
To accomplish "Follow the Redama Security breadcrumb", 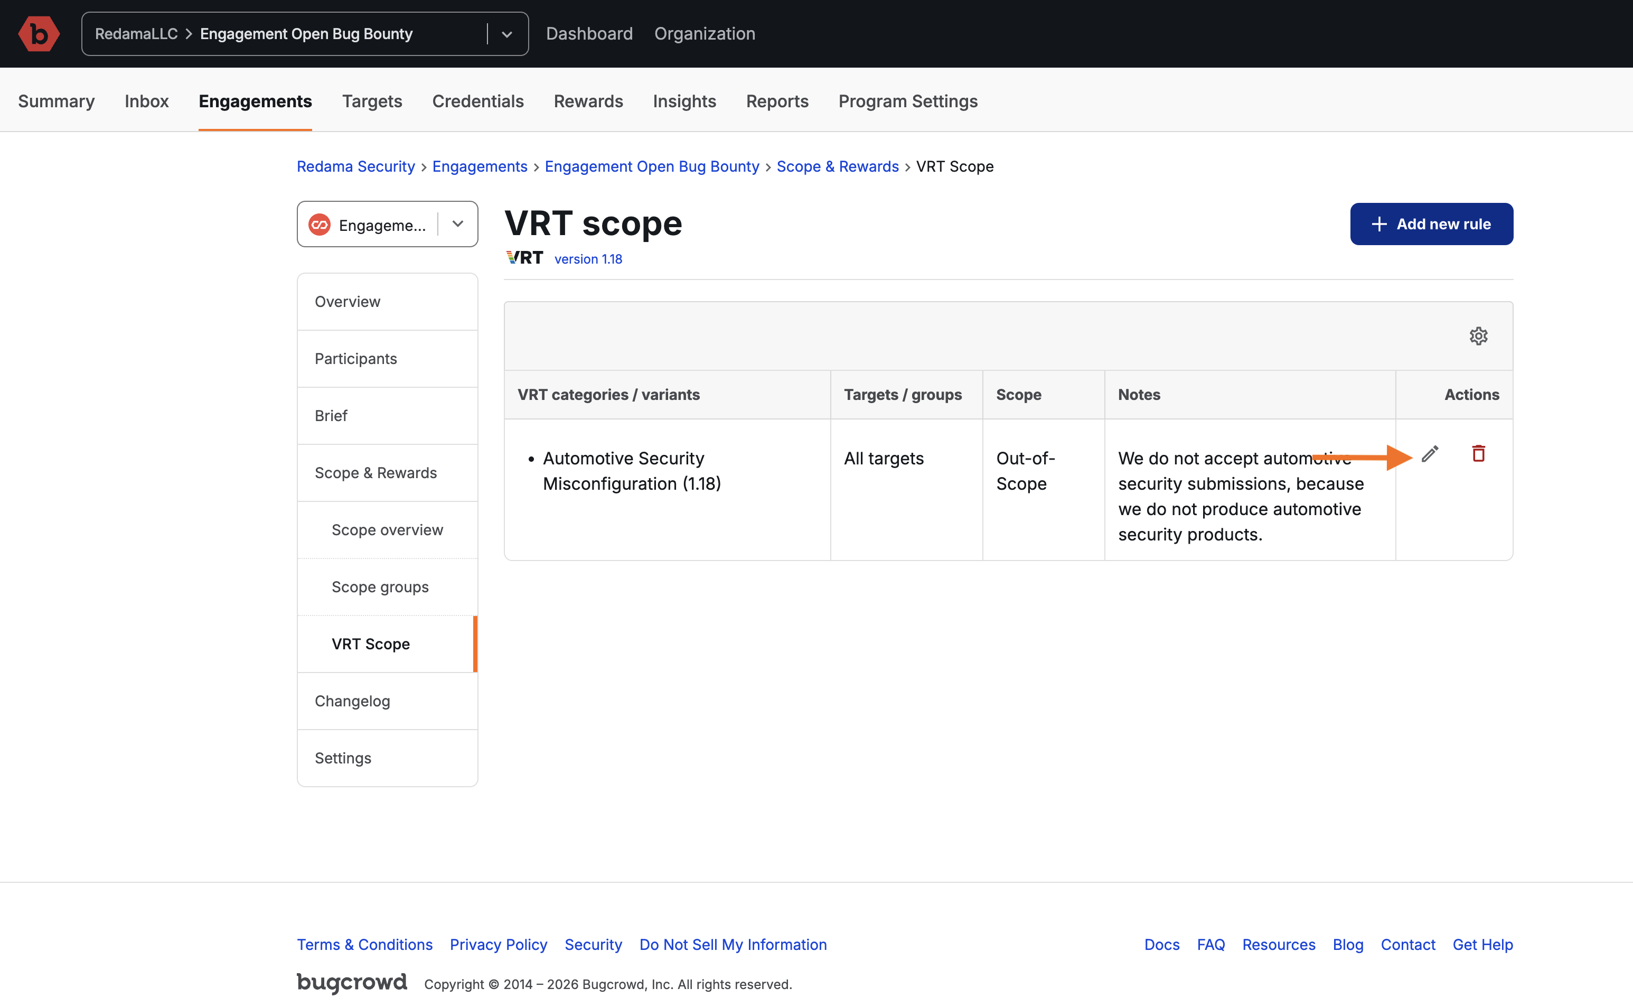I will [355, 166].
